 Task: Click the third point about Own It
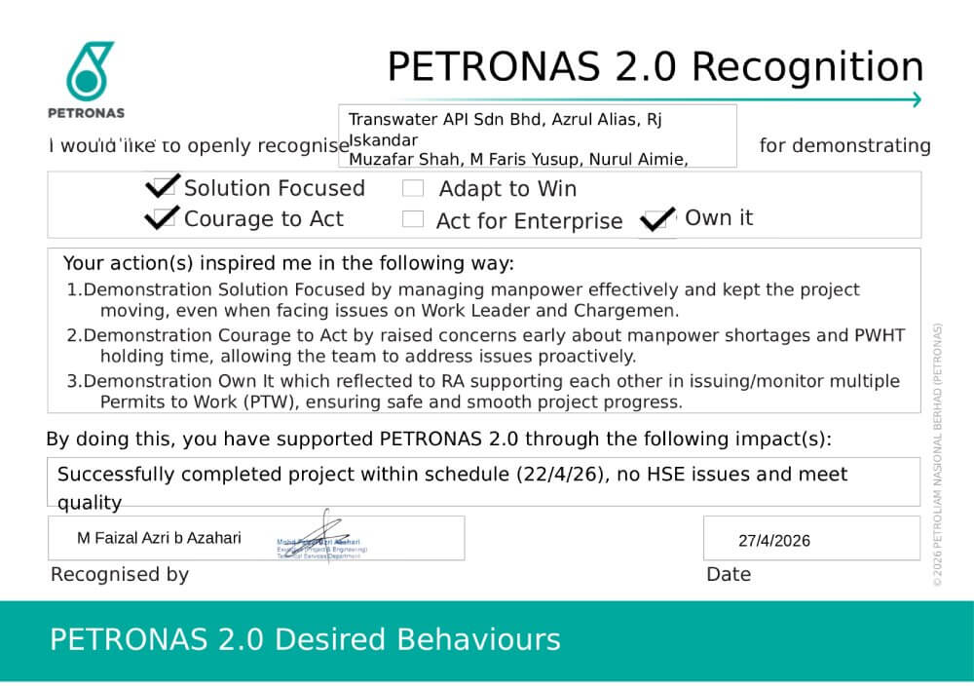tap(483, 392)
